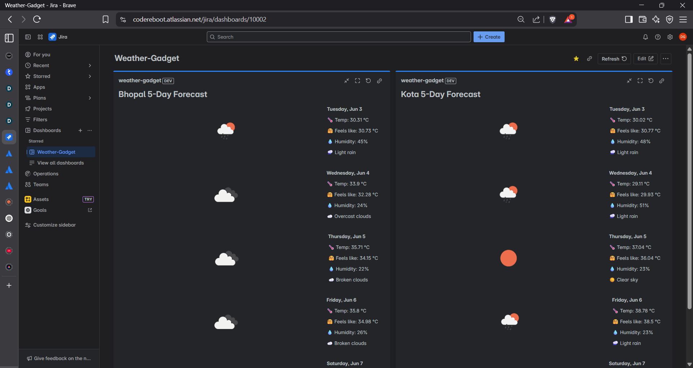
Task: Focus the Jira Search field
Action: pyautogui.click(x=339, y=37)
